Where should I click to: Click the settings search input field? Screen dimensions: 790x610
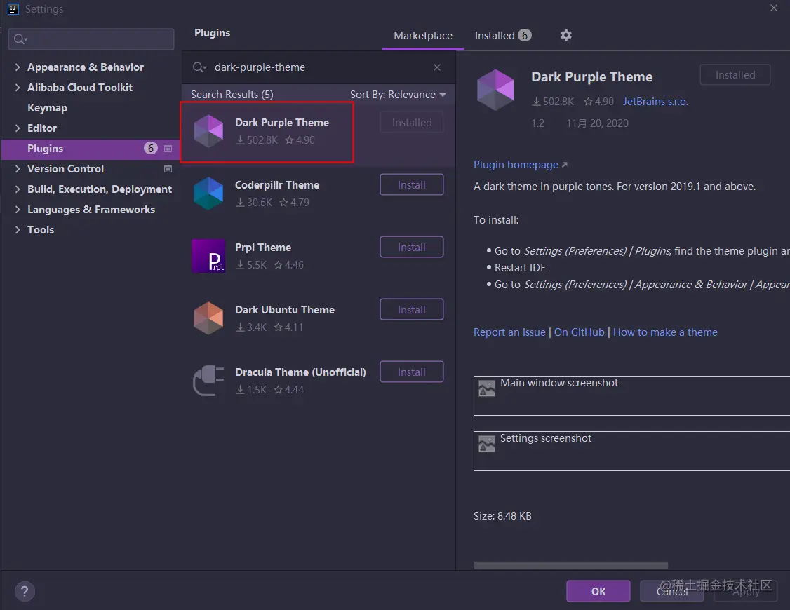[x=91, y=39]
